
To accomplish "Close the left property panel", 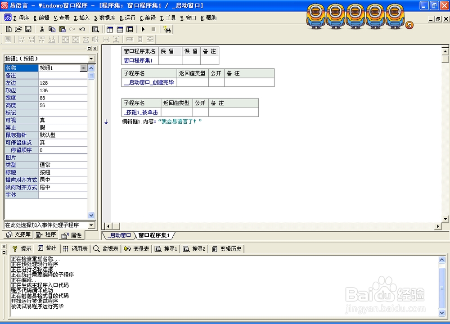I will [95, 49].
